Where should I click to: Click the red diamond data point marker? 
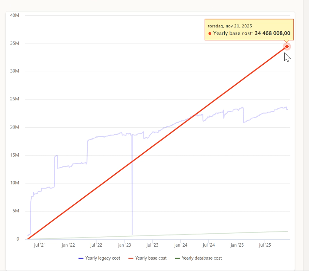287,46
